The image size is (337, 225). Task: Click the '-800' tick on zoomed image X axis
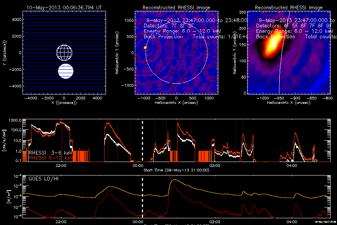(327, 98)
